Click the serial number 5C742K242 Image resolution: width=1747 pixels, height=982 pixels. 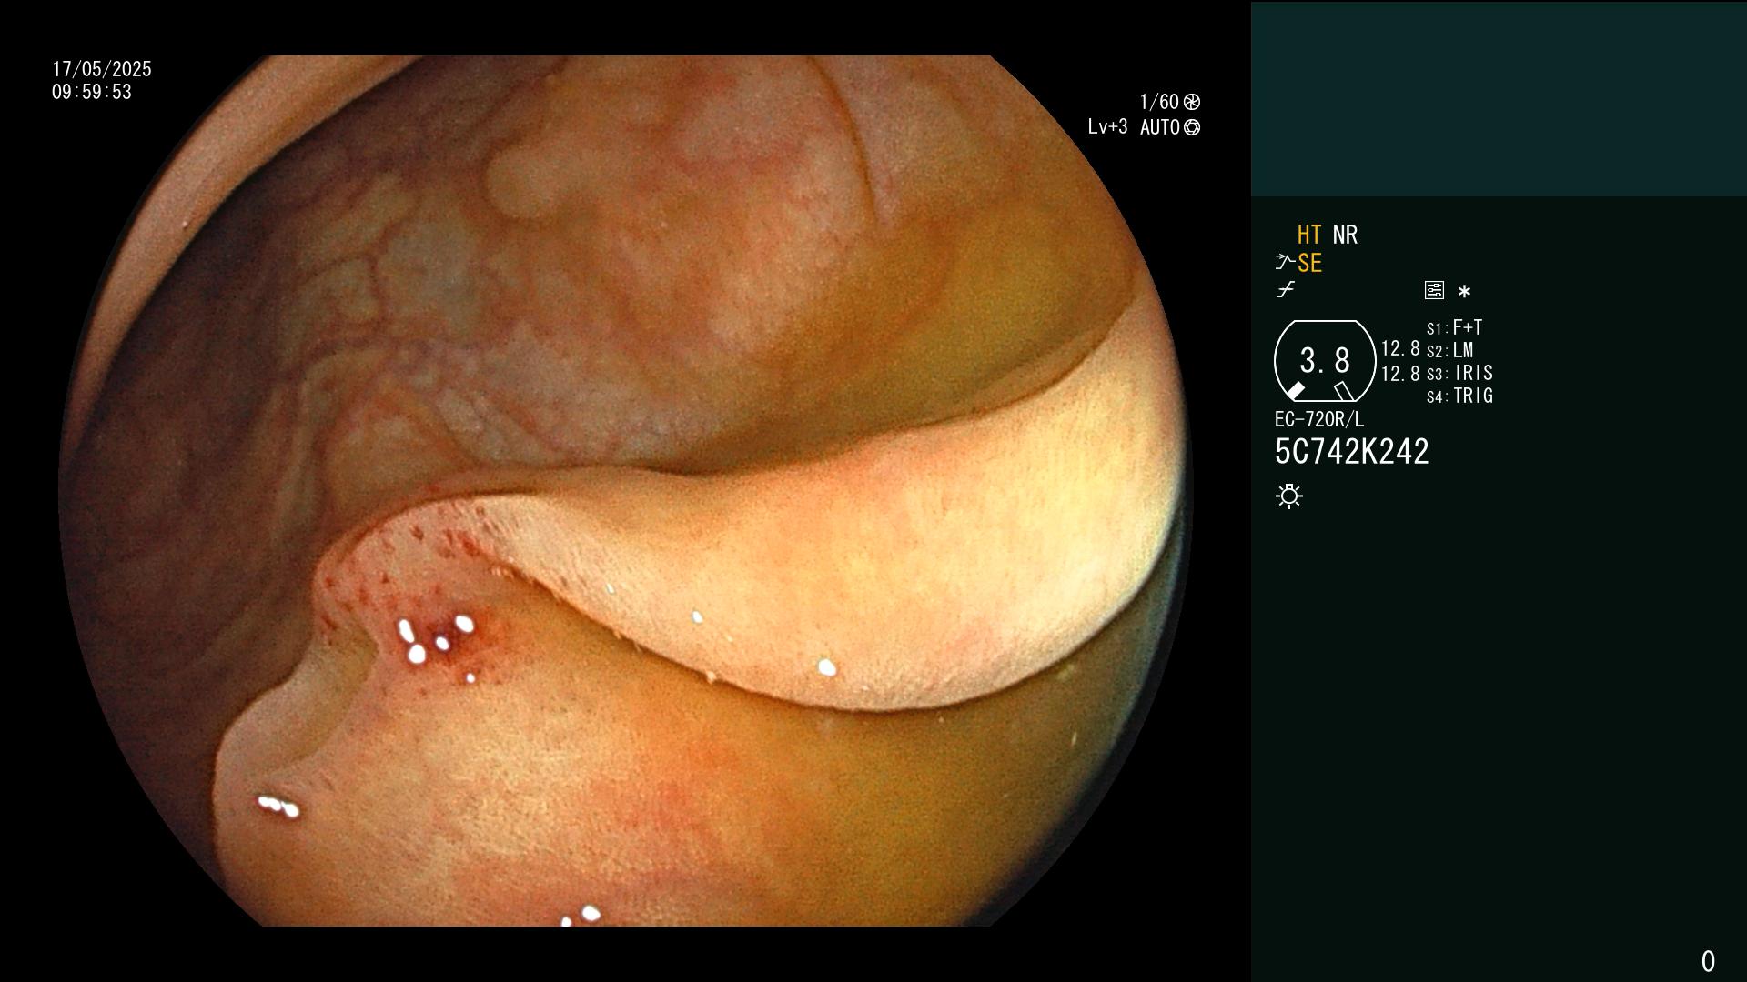tap(1352, 452)
